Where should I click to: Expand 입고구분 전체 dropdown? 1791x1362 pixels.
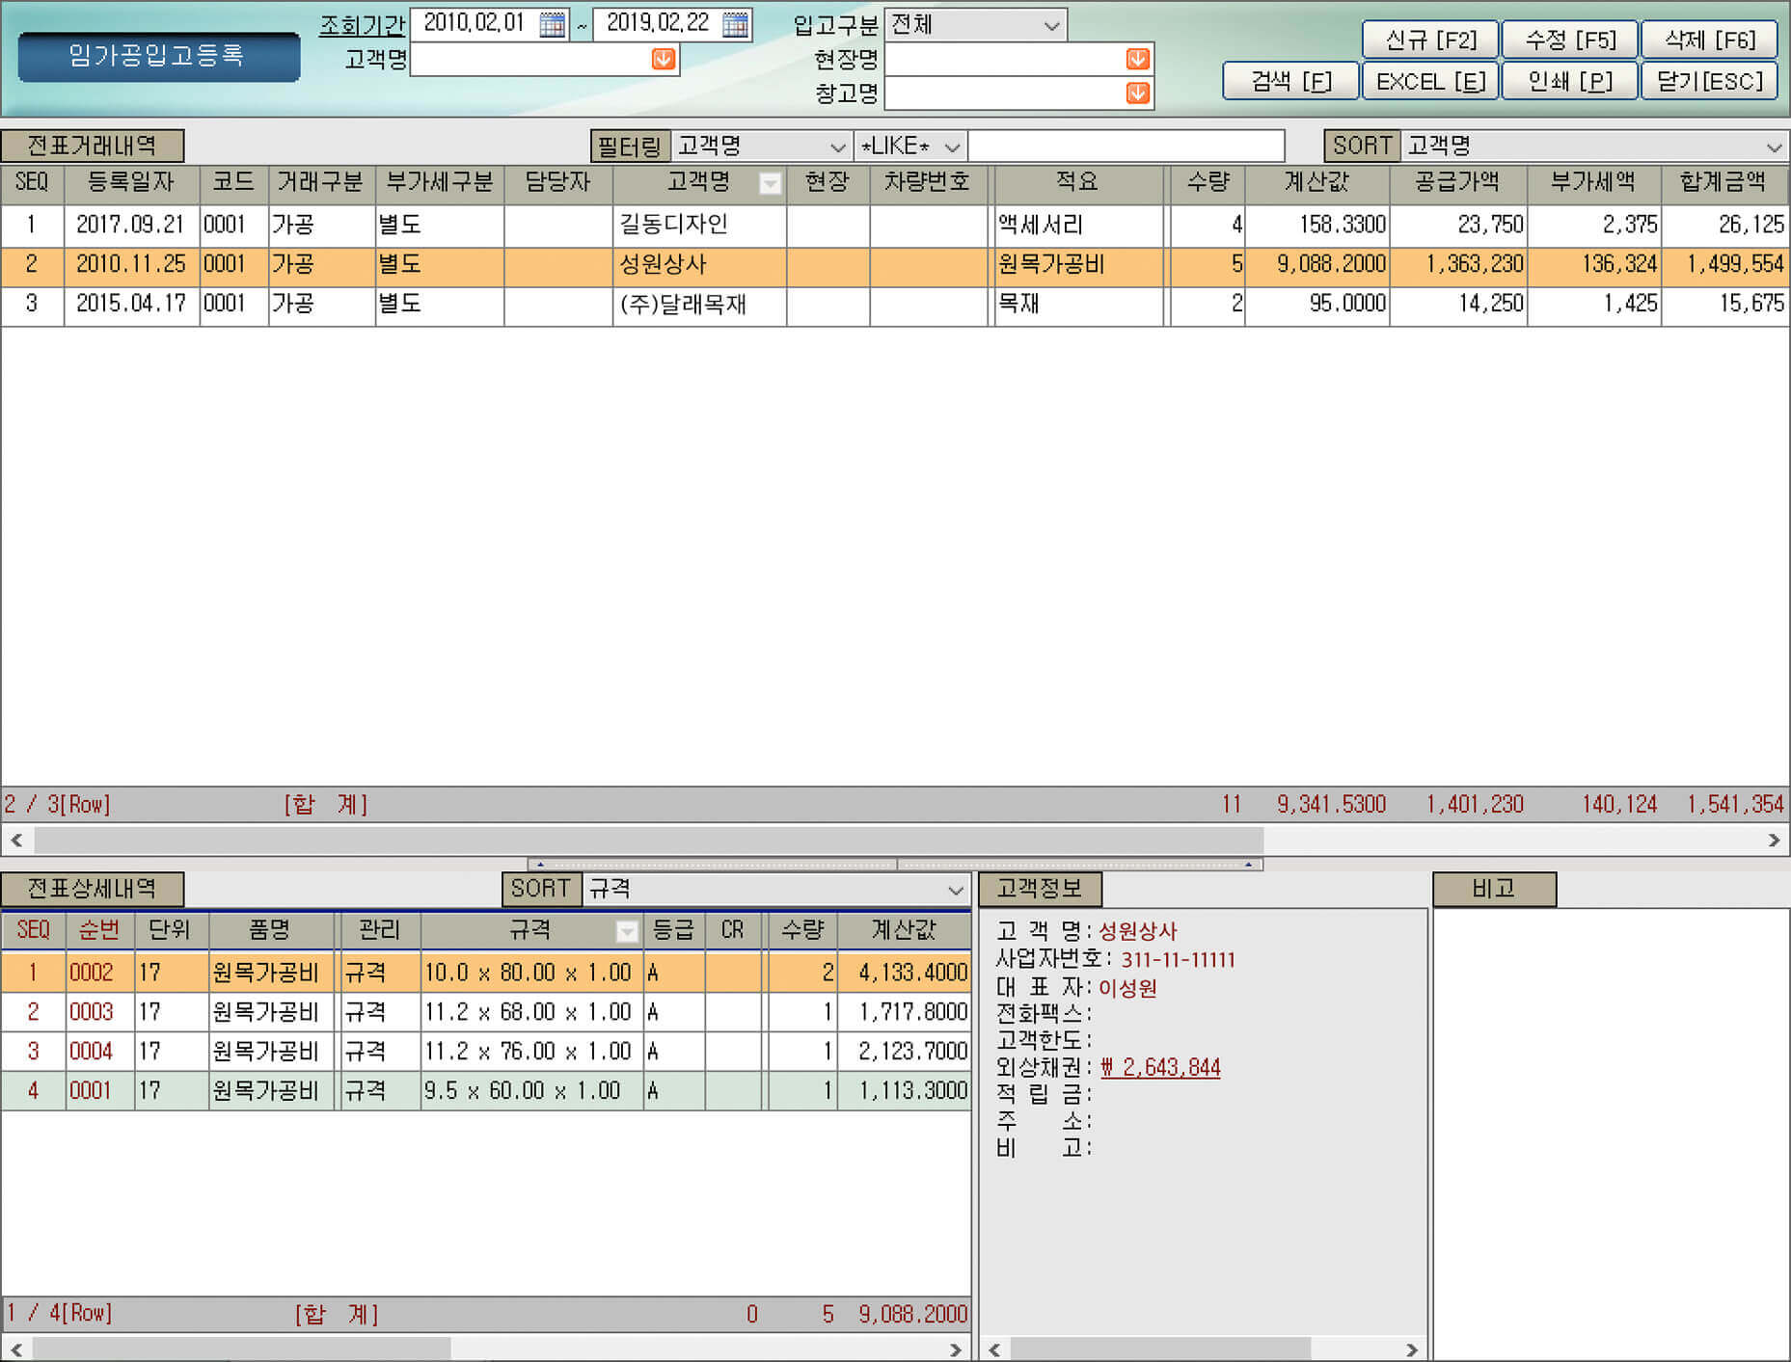tap(1051, 25)
